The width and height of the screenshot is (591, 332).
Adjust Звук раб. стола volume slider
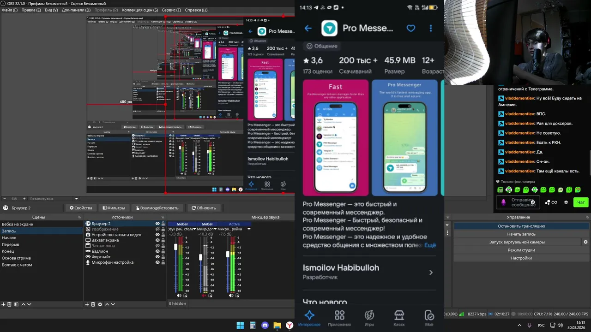[x=175, y=247]
